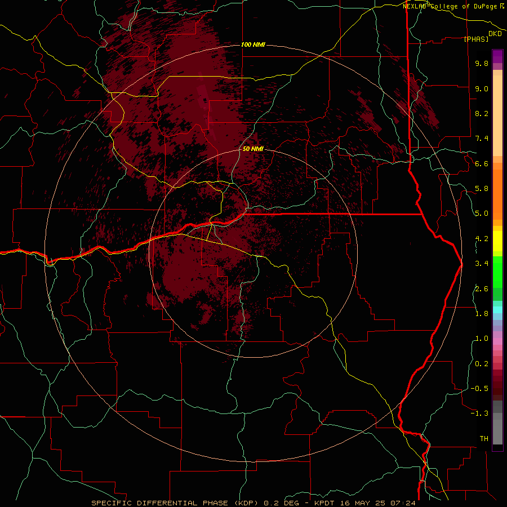Click the Specific Differential Phase caption text
The image size is (507, 507).
[253, 503]
